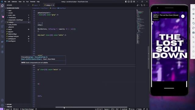This screenshot has width=195, height=110.
Task: Expand the .expo folder
Action: click(x=10, y=10)
